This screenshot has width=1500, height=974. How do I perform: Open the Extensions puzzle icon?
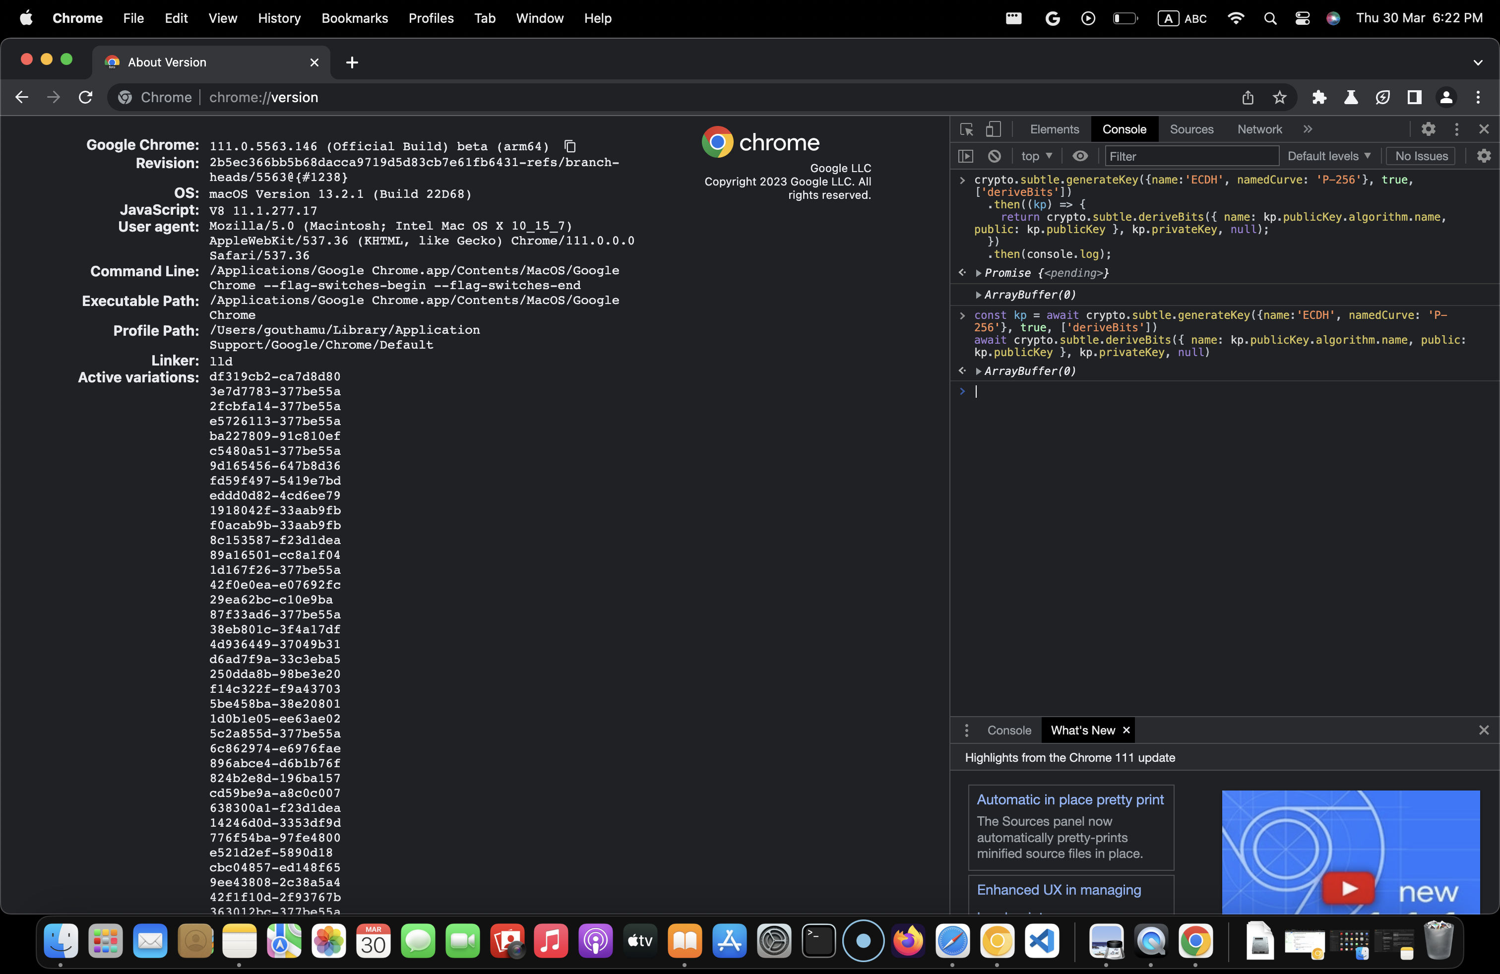(1319, 97)
